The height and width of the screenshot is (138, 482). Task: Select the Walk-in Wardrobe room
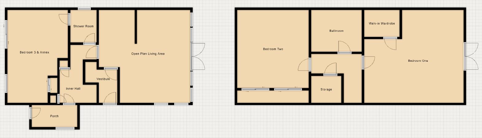382,24
